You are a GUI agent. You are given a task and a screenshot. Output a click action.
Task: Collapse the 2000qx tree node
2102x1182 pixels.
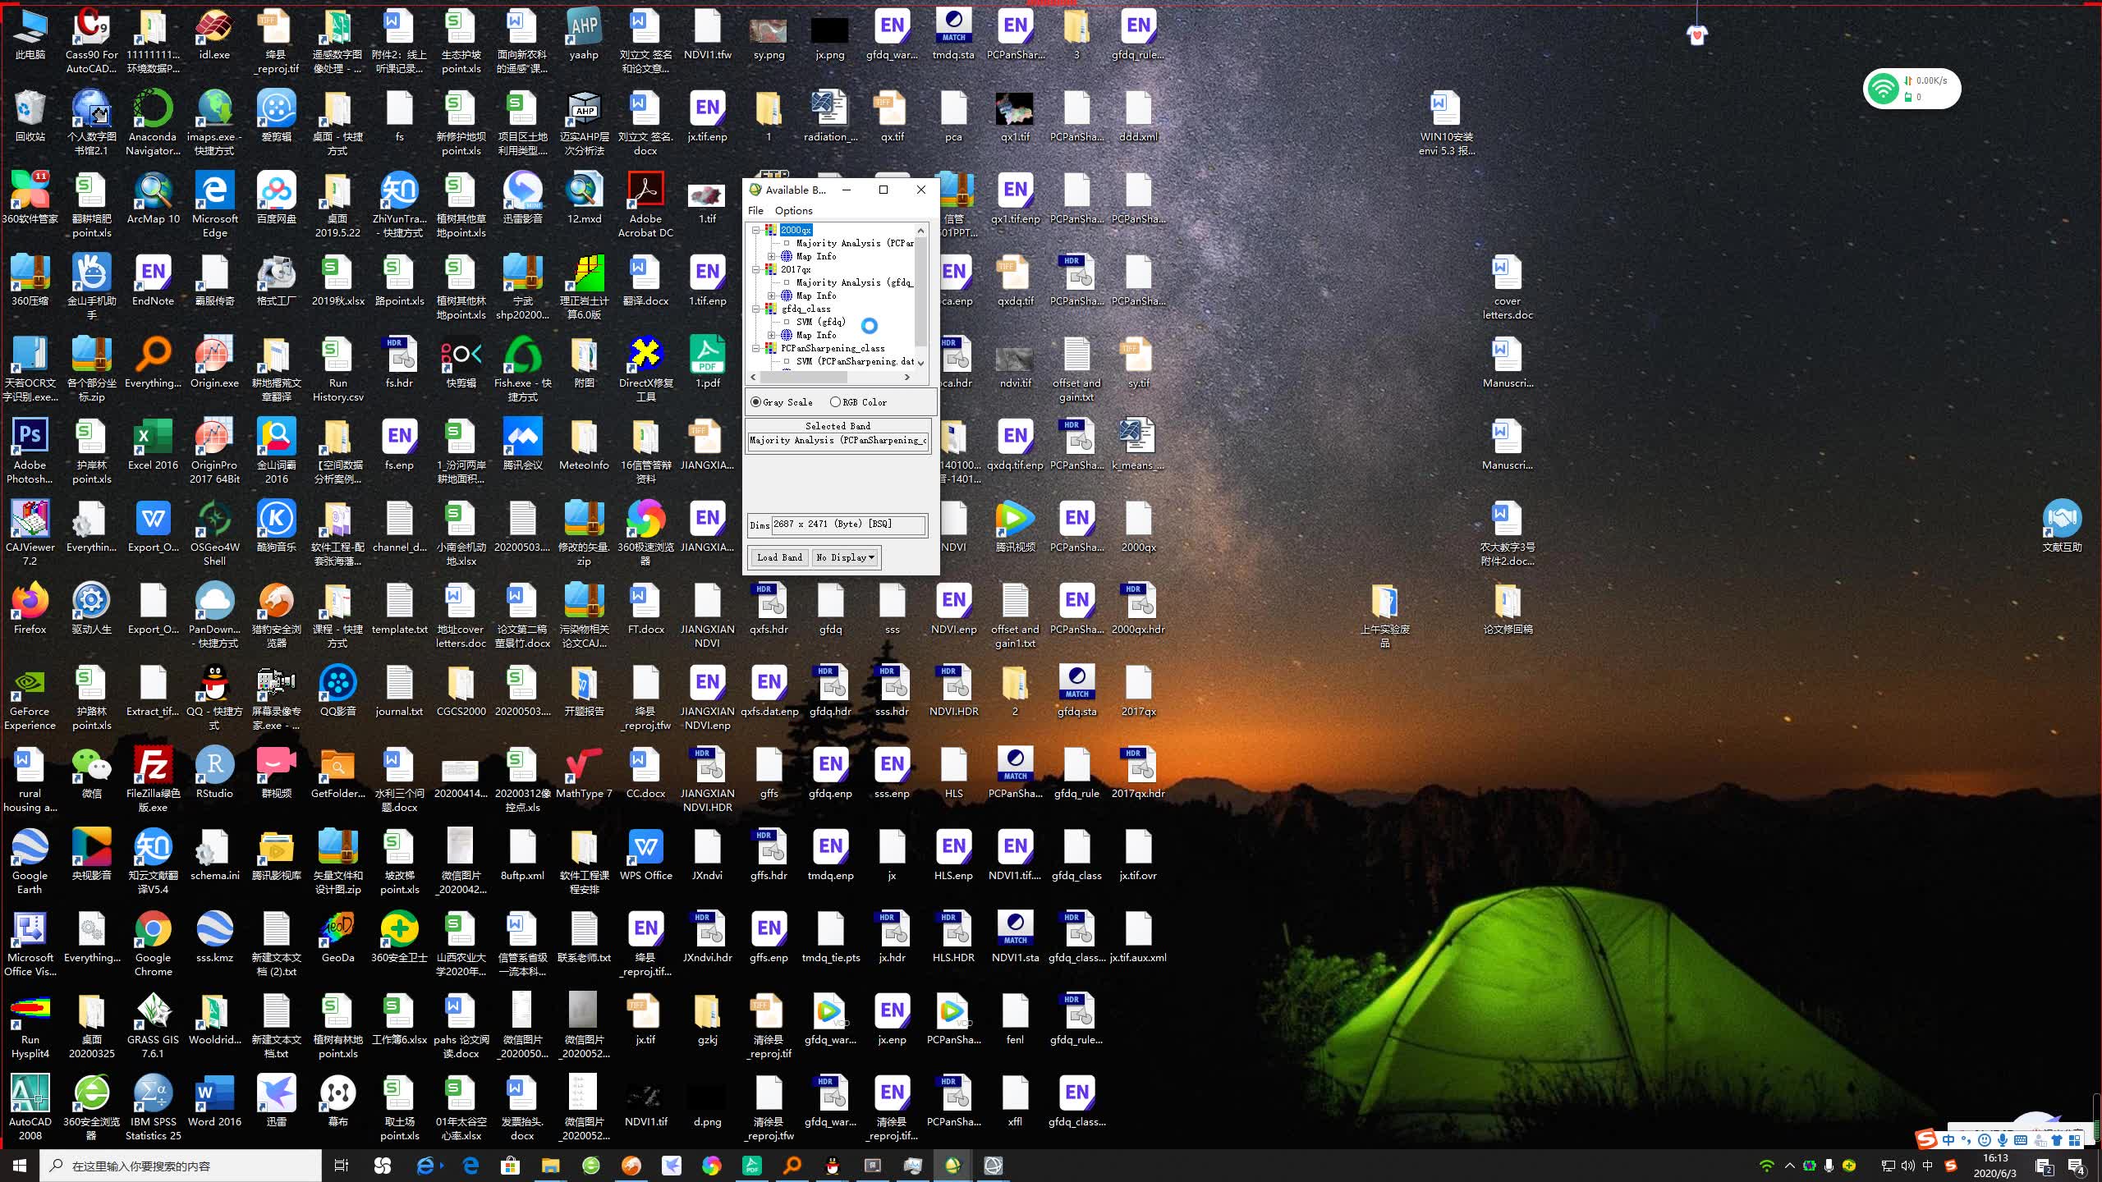pos(756,230)
